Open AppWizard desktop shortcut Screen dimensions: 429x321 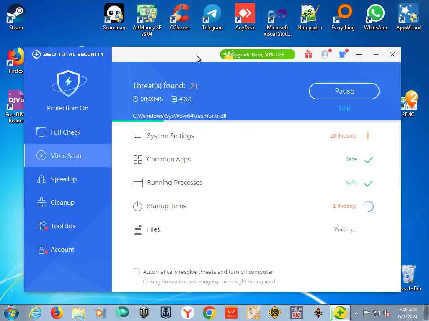pos(408,17)
